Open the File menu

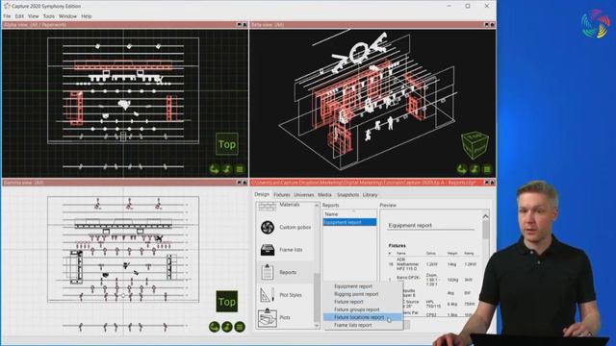point(7,16)
